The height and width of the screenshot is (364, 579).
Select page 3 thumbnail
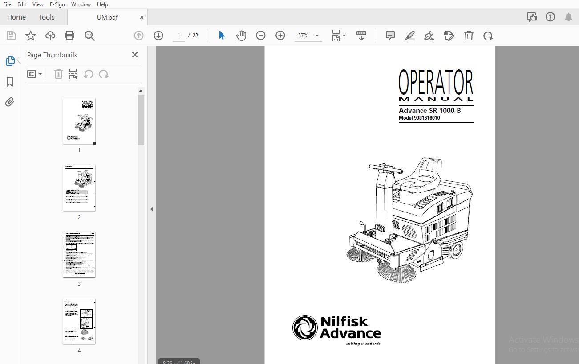[79, 255]
